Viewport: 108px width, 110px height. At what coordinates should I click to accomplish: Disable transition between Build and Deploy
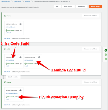13,77
